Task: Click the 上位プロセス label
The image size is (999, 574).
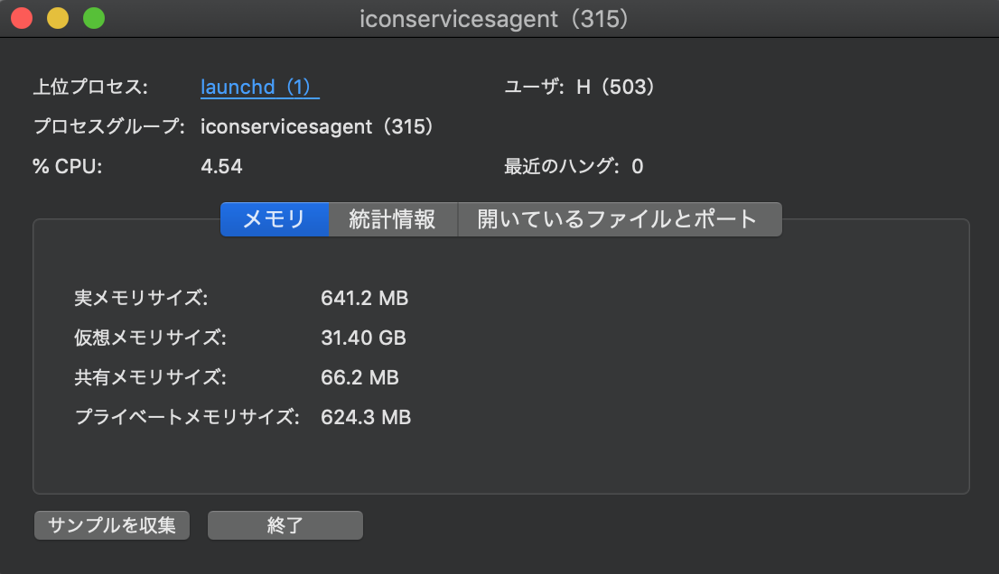Action: coord(89,88)
